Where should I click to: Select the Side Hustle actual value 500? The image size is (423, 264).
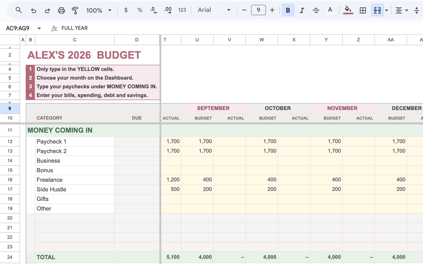coord(171,189)
